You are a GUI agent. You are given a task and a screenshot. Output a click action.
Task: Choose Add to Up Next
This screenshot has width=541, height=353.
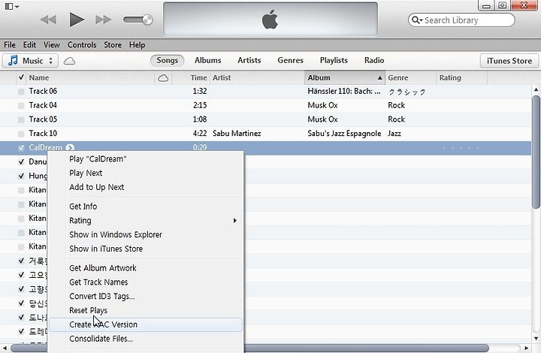[x=146, y=187]
